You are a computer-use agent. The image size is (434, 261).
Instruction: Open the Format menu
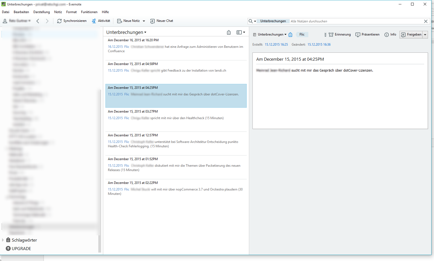(71, 12)
